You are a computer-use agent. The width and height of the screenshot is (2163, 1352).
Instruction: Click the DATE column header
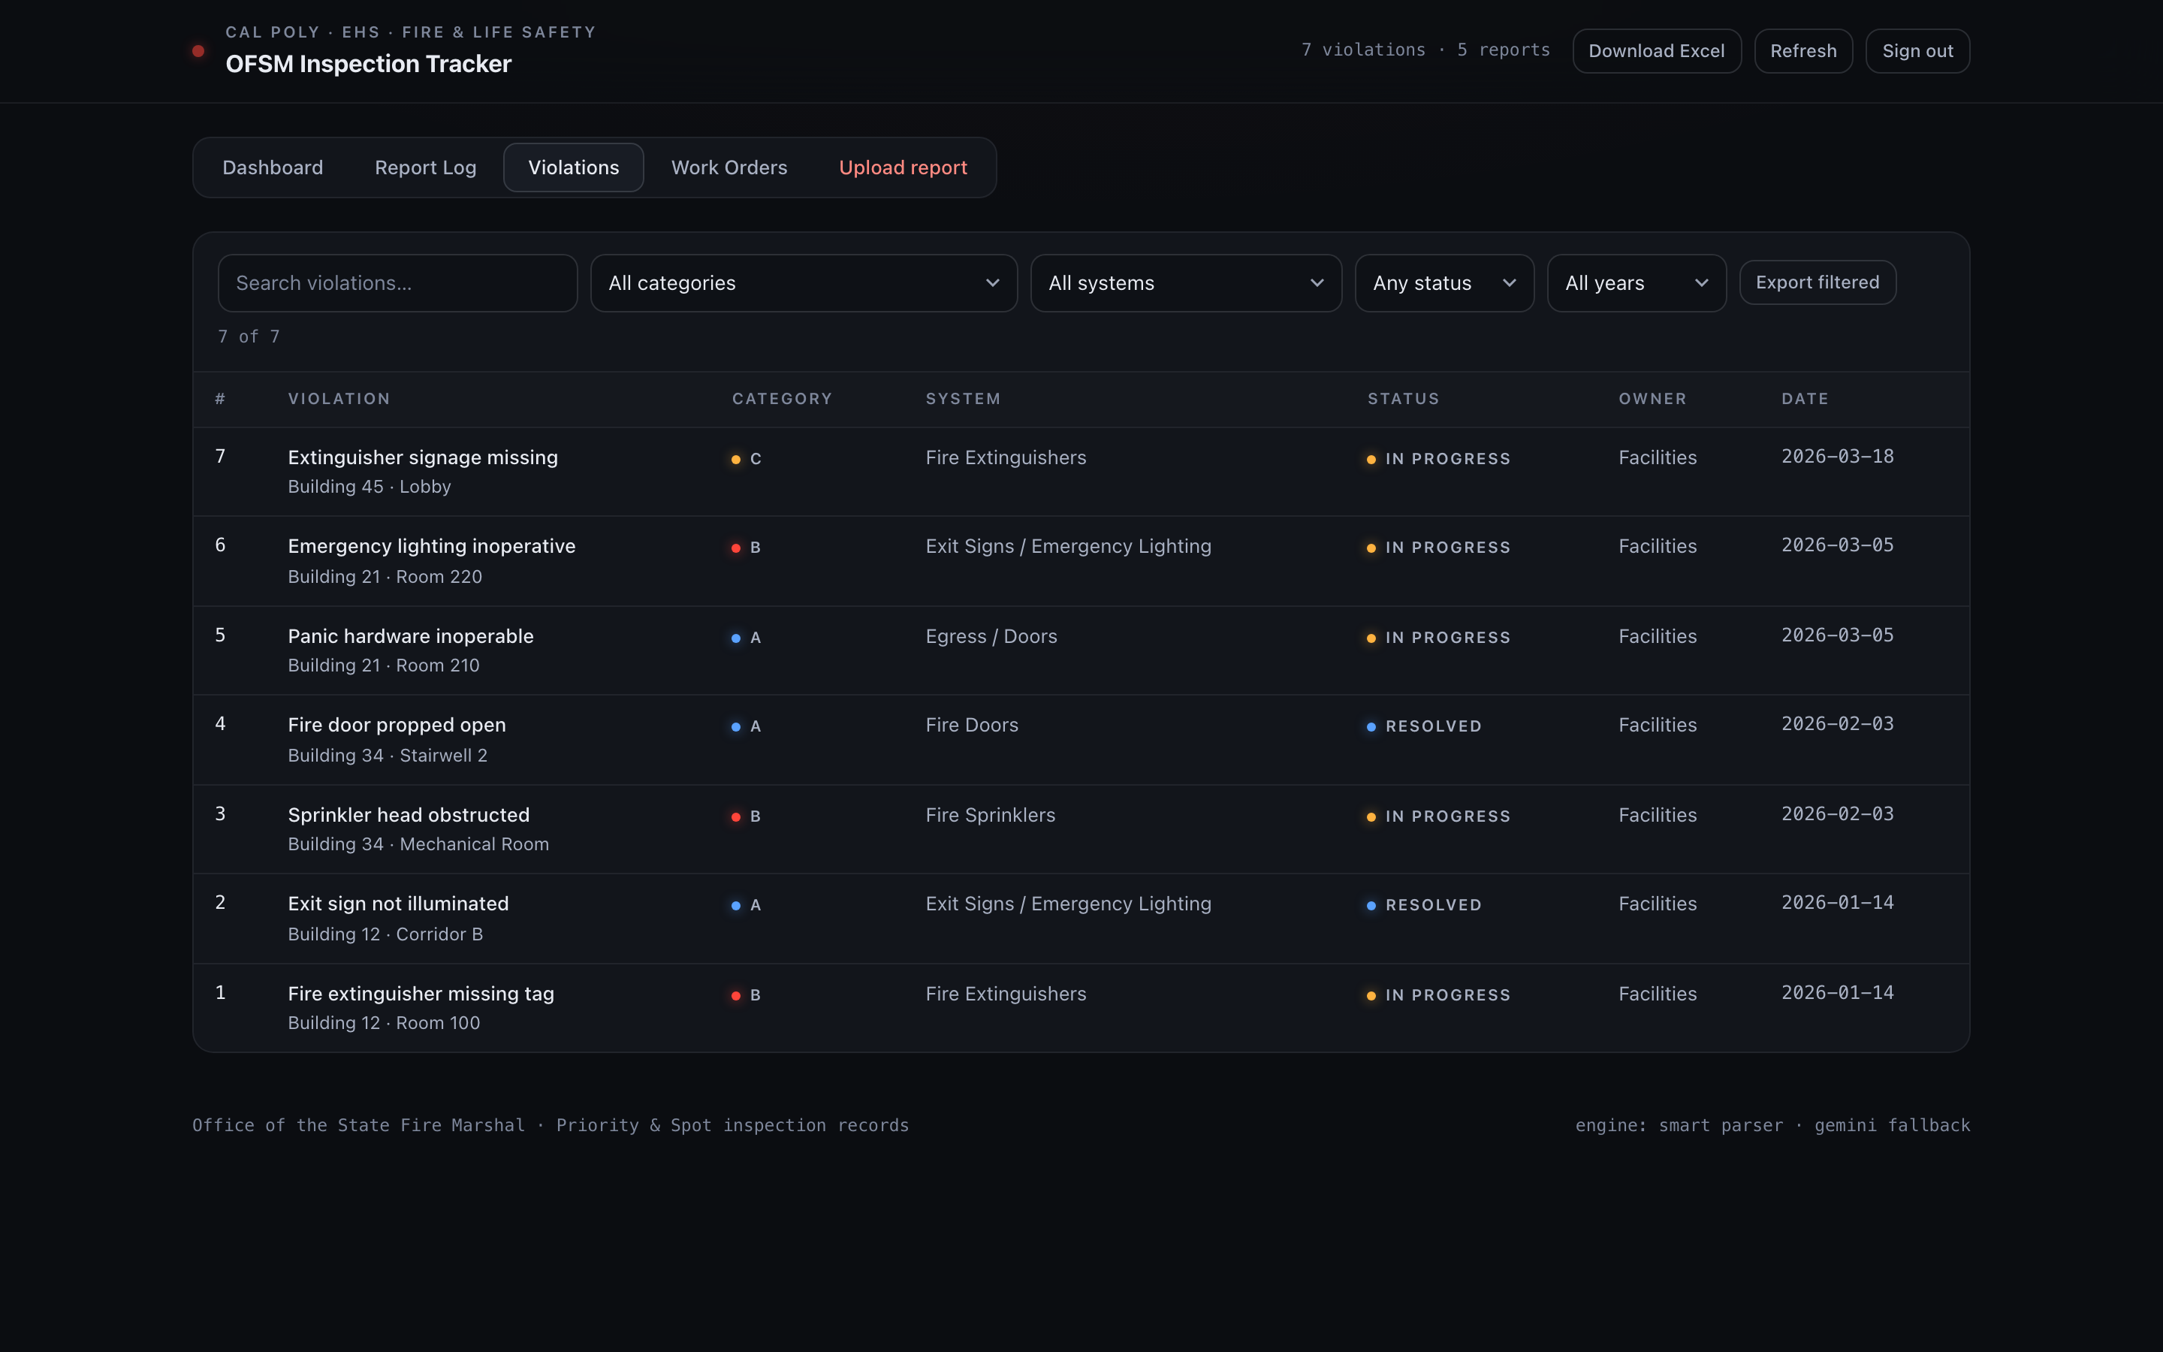[x=1805, y=399]
